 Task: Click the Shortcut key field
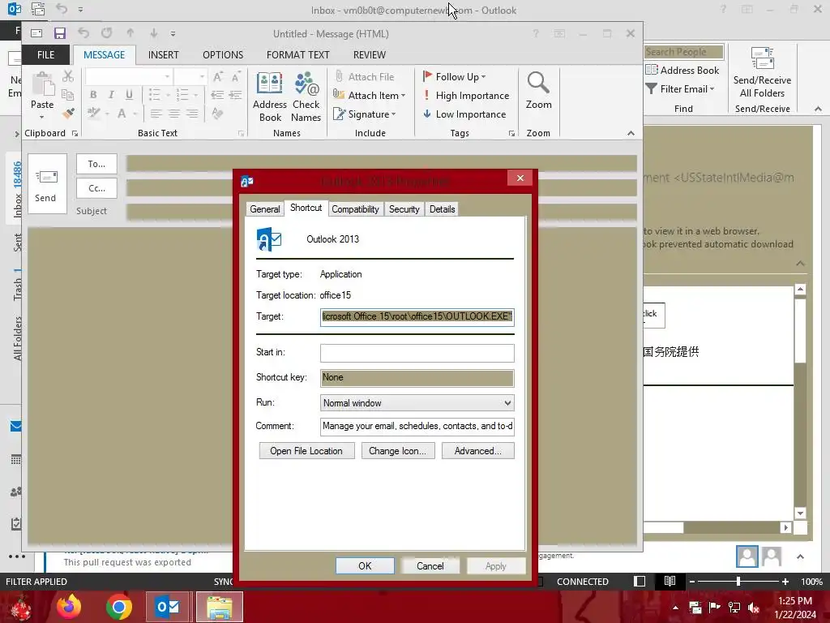(417, 378)
